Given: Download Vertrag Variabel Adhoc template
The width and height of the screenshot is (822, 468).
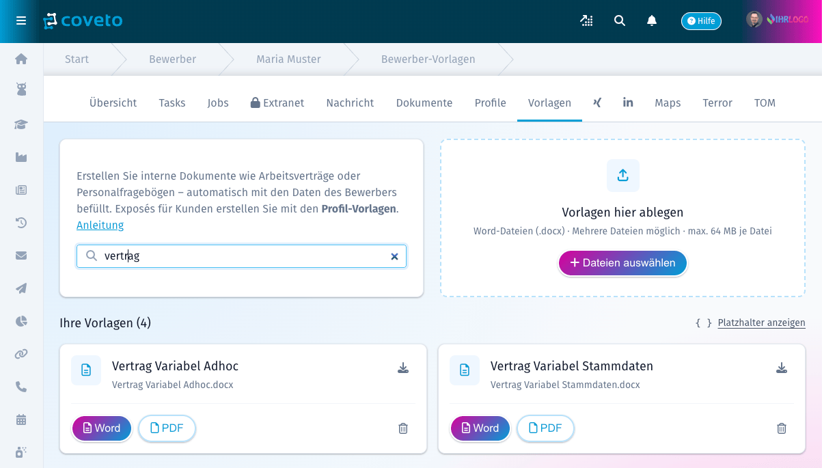Looking at the screenshot, I should point(403,368).
